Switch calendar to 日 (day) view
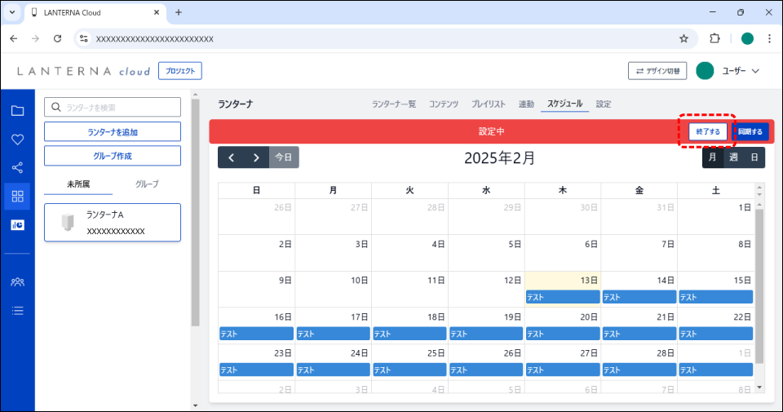 point(754,157)
